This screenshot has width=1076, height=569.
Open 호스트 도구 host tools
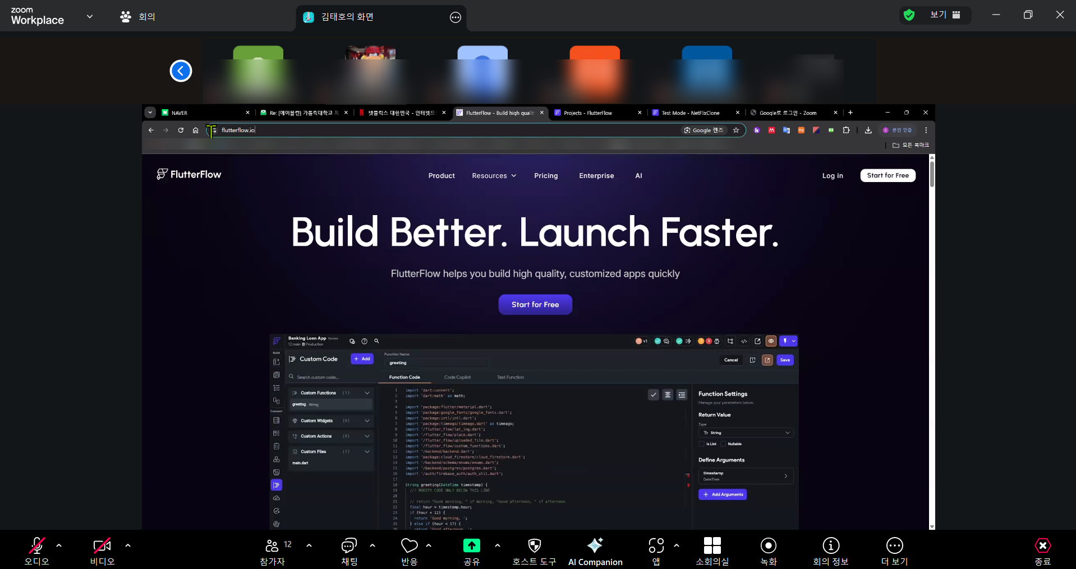point(534,552)
